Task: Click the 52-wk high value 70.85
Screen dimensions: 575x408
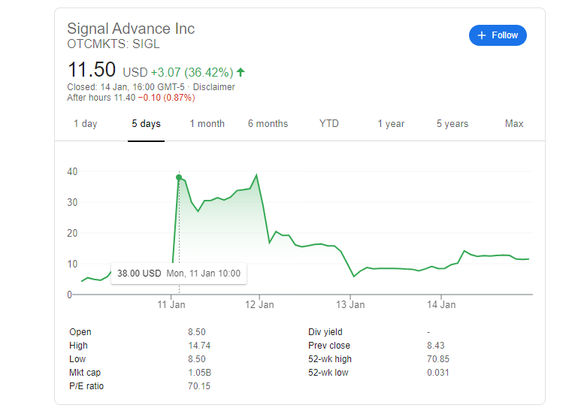Action: [438, 359]
